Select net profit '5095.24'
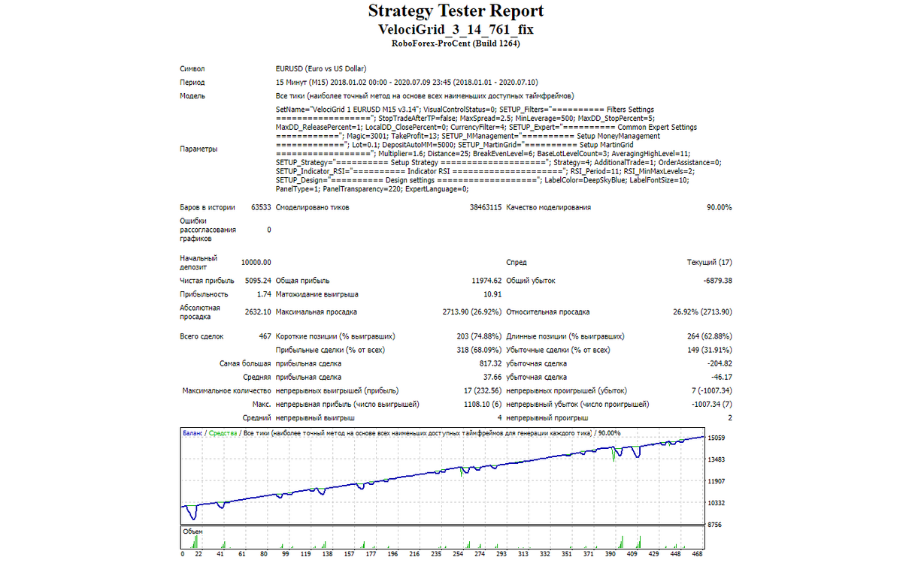918x563 pixels. pos(258,281)
